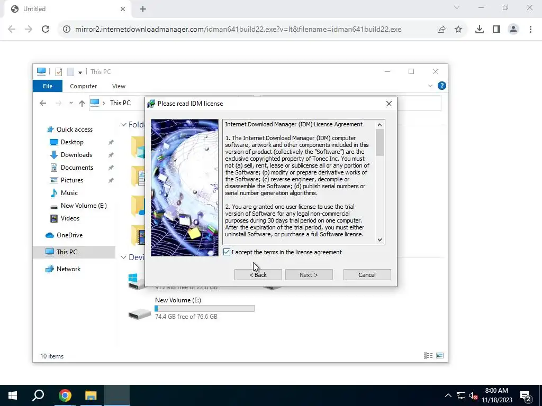The width and height of the screenshot is (542, 406).
Task: Click the Next button in IDM license dialog
Action: click(309, 275)
